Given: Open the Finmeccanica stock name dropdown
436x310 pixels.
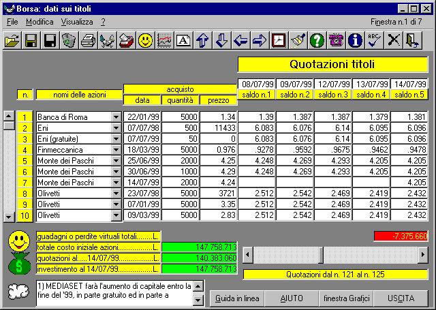Looking at the screenshot, I should tap(116, 150).
